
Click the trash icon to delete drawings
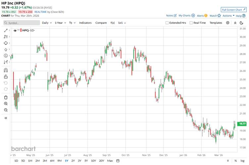pos(6,97)
